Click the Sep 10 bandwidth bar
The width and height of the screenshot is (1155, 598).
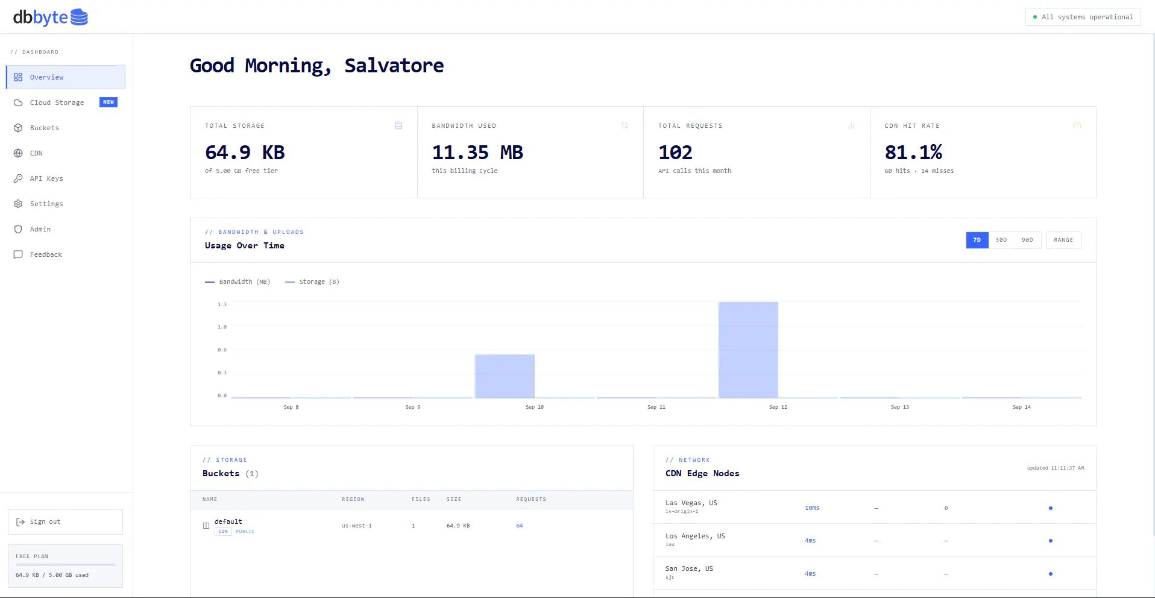pos(505,376)
